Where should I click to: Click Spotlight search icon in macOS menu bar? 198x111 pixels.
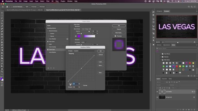click(x=175, y=1)
